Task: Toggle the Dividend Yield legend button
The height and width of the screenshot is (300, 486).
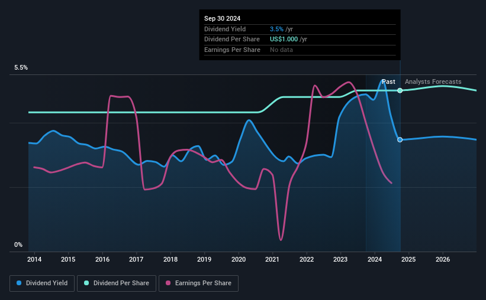Action: 42,283
